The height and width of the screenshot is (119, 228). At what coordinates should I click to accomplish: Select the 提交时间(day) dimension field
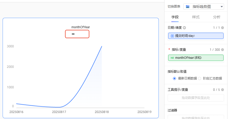coord(196,36)
